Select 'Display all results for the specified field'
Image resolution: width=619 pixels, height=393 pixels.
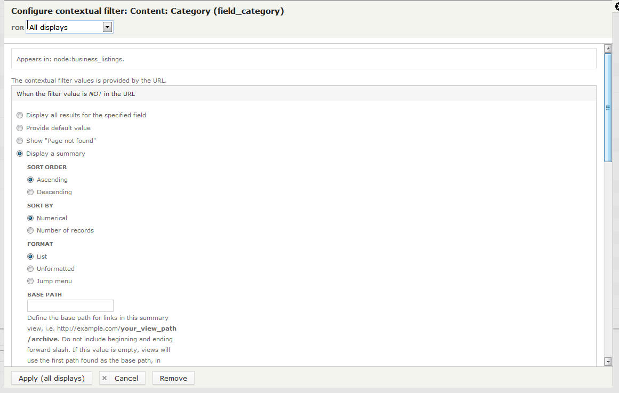[20, 115]
